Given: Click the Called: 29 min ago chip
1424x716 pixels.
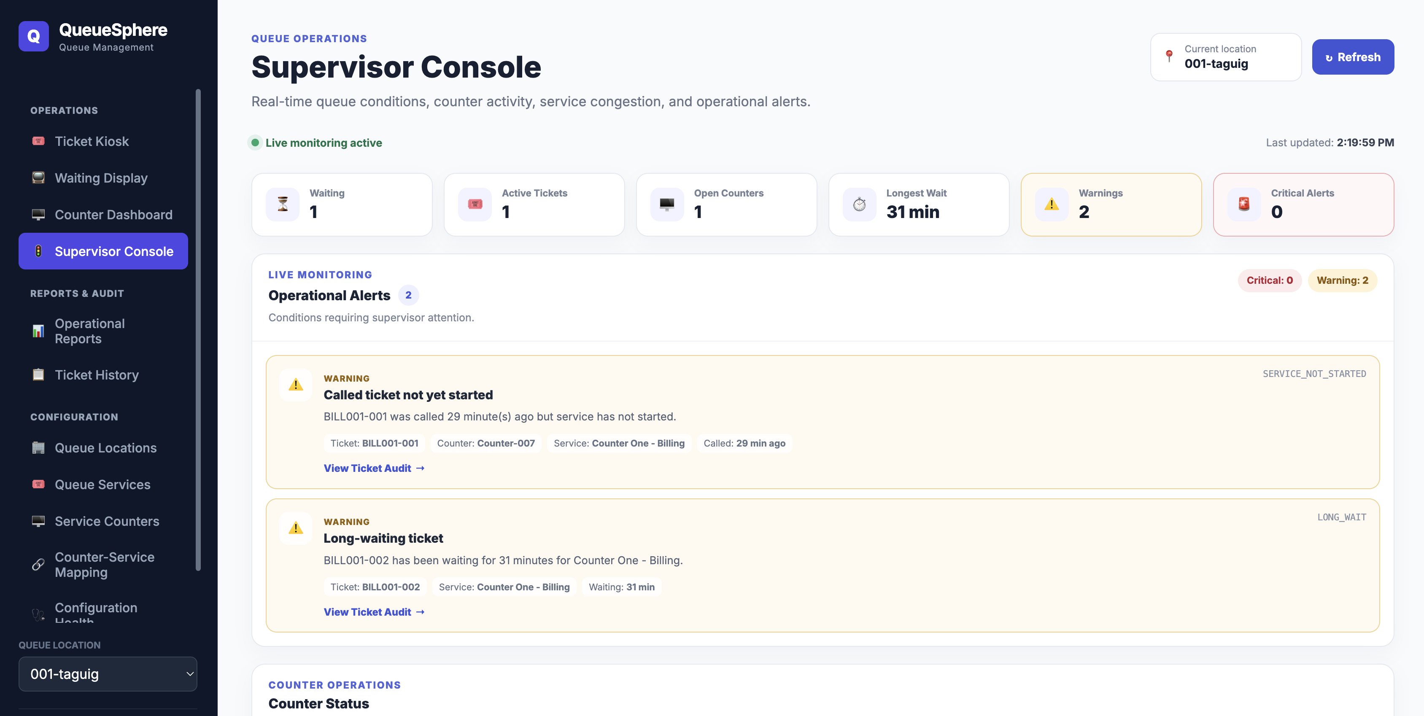Looking at the screenshot, I should [x=744, y=443].
